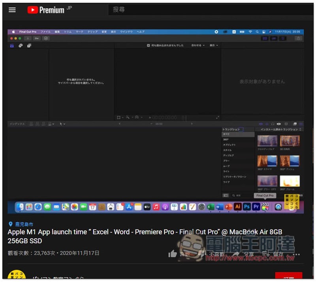Image resolution: width=316 pixels, height=282 pixels.
Task: Open the Apple menu in the video
Action: 13,32
